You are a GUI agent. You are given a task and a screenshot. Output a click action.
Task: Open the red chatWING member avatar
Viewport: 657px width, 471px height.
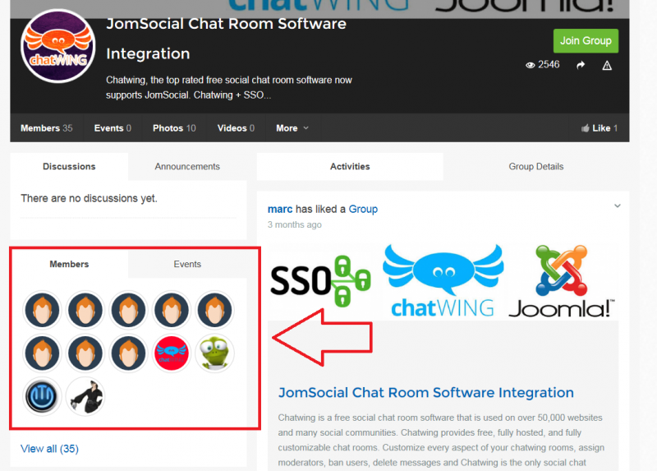(x=172, y=353)
